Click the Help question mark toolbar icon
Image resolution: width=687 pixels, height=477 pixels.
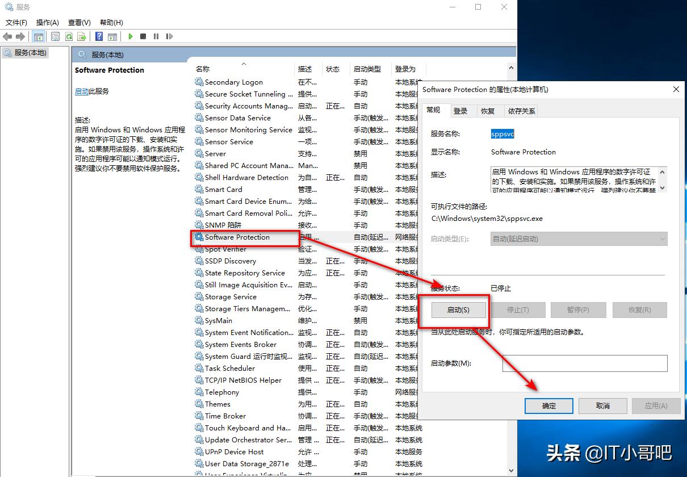point(98,36)
